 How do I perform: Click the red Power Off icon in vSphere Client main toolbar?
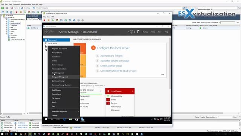pyautogui.click(x=17, y=12)
